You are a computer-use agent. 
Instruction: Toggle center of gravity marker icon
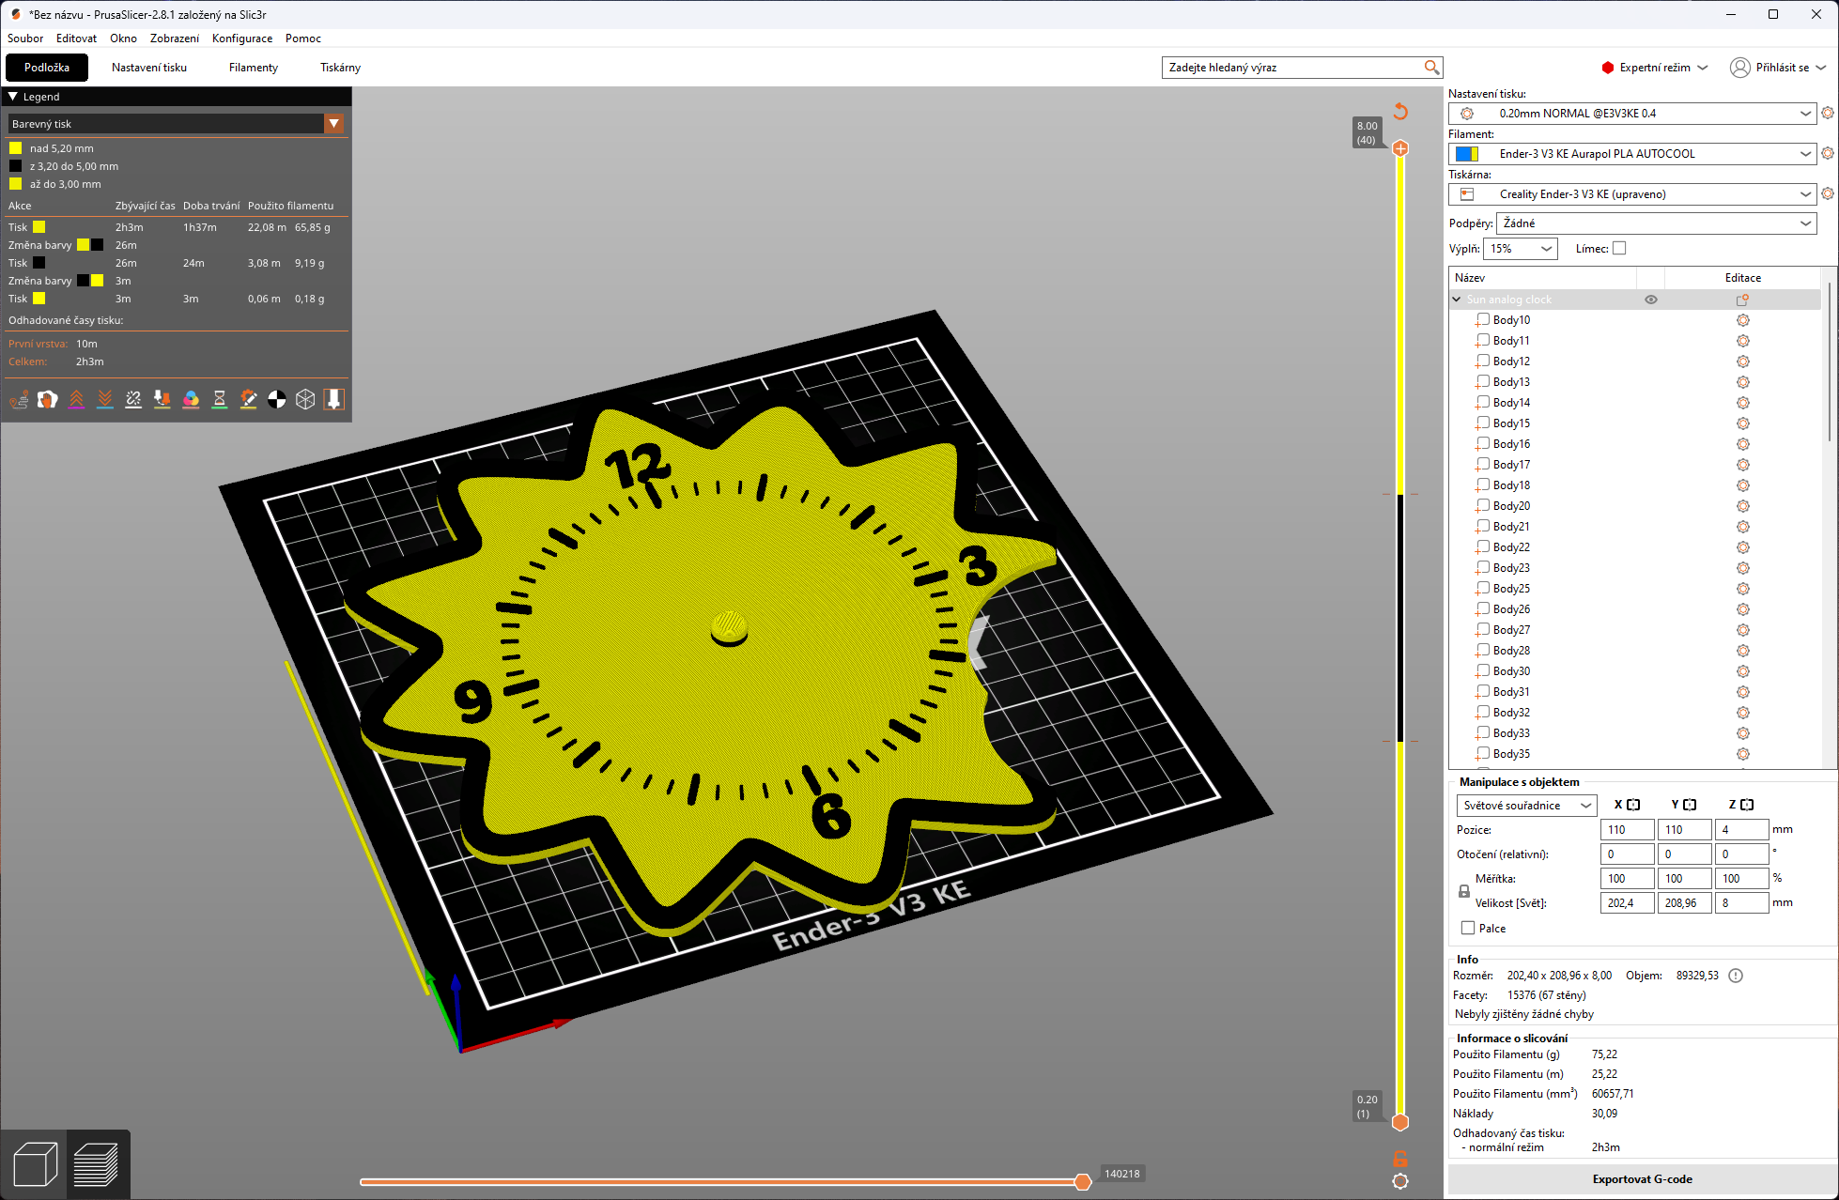(x=276, y=400)
